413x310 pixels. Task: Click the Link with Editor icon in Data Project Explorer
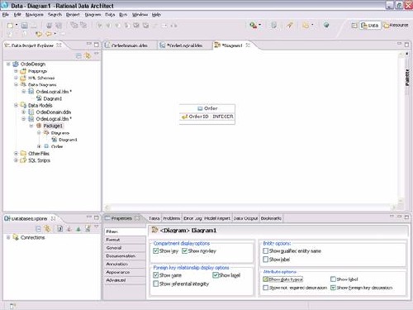point(88,56)
